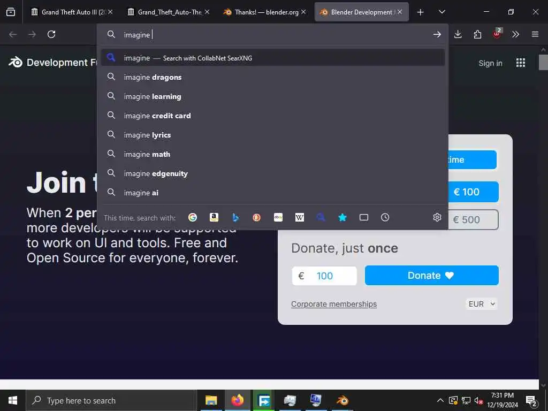548x411 pixels.
Task: Click the go arrow in the address bar
Action: 437,34
